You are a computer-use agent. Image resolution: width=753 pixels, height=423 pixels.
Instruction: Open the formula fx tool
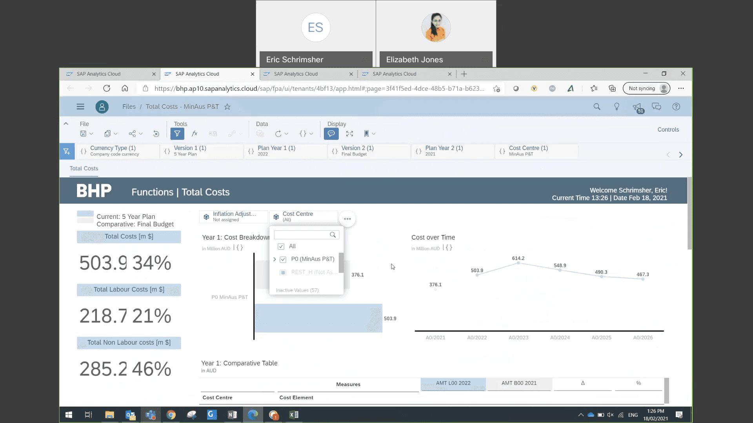click(195, 134)
